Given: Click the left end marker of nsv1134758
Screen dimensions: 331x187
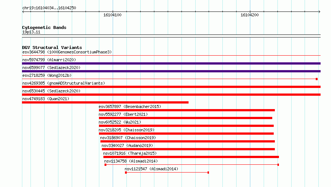Looking at the screenshot, I should point(105,165).
